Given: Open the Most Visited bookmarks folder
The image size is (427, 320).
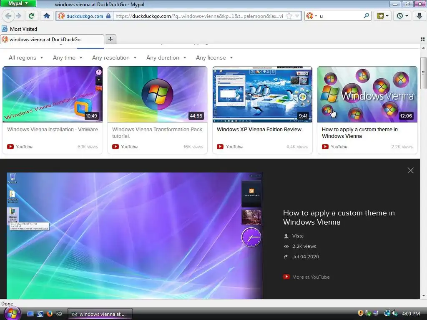Looking at the screenshot, I should point(19,29).
